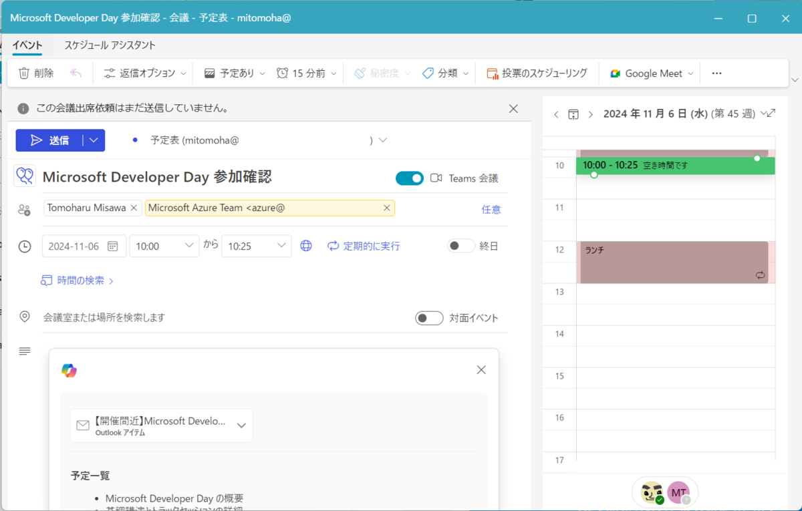Go to next day in calendar
This screenshot has width=802, height=511.
pyautogui.click(x=590, y=114)
